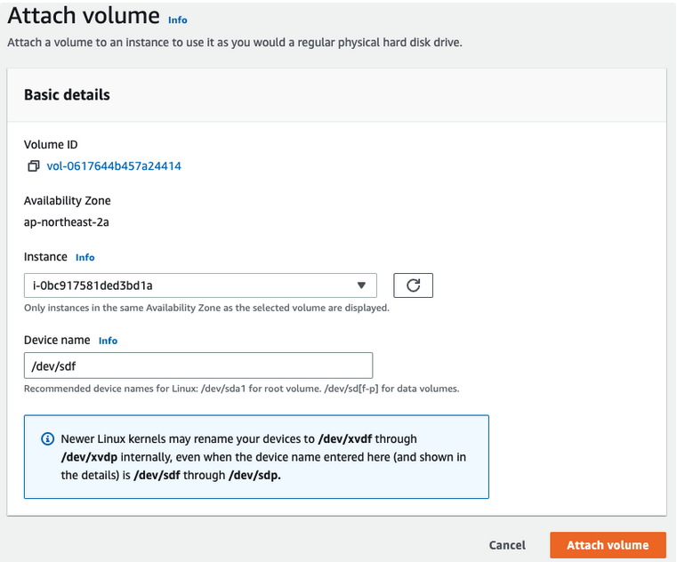Click the newer Linux kernels notice text
The image size is (677, 562).
tap(262, 457)
